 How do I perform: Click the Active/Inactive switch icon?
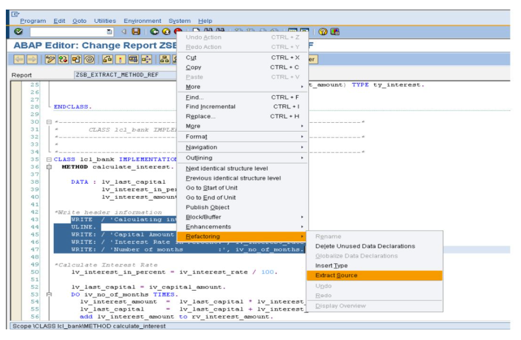[63, 59]
